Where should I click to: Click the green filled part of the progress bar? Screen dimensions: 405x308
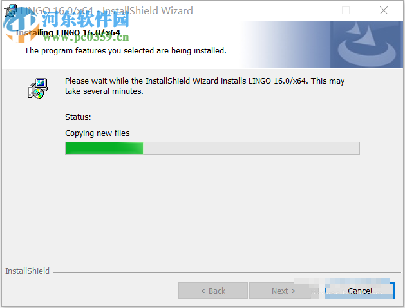click(x=104, y=148)
